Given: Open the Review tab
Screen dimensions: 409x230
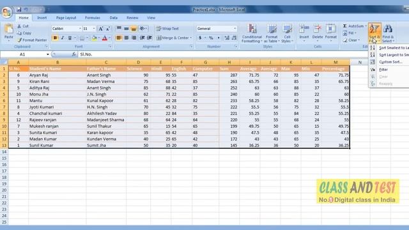Looking at the screenshot, I should pos(132,18).
